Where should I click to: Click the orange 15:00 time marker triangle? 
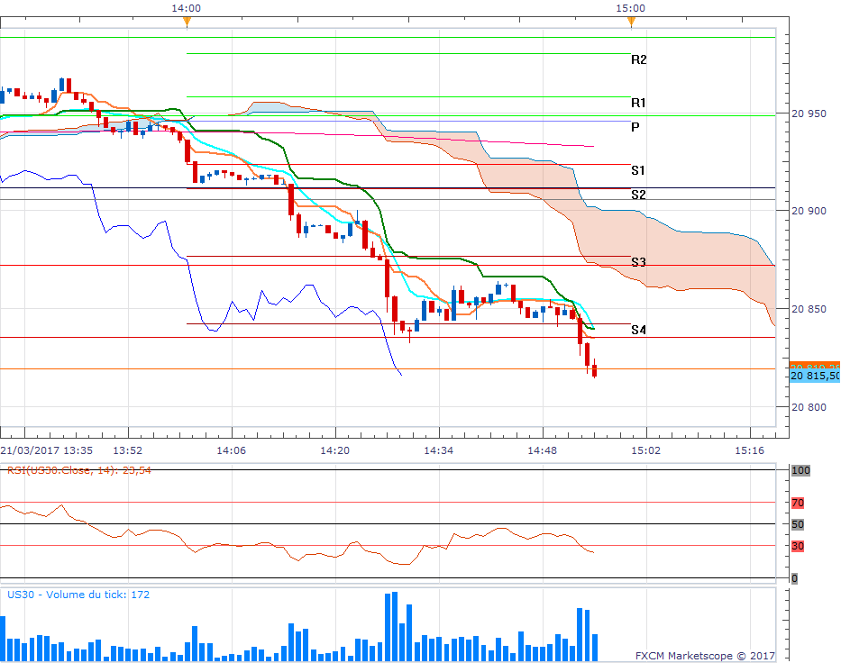(631, 22)
